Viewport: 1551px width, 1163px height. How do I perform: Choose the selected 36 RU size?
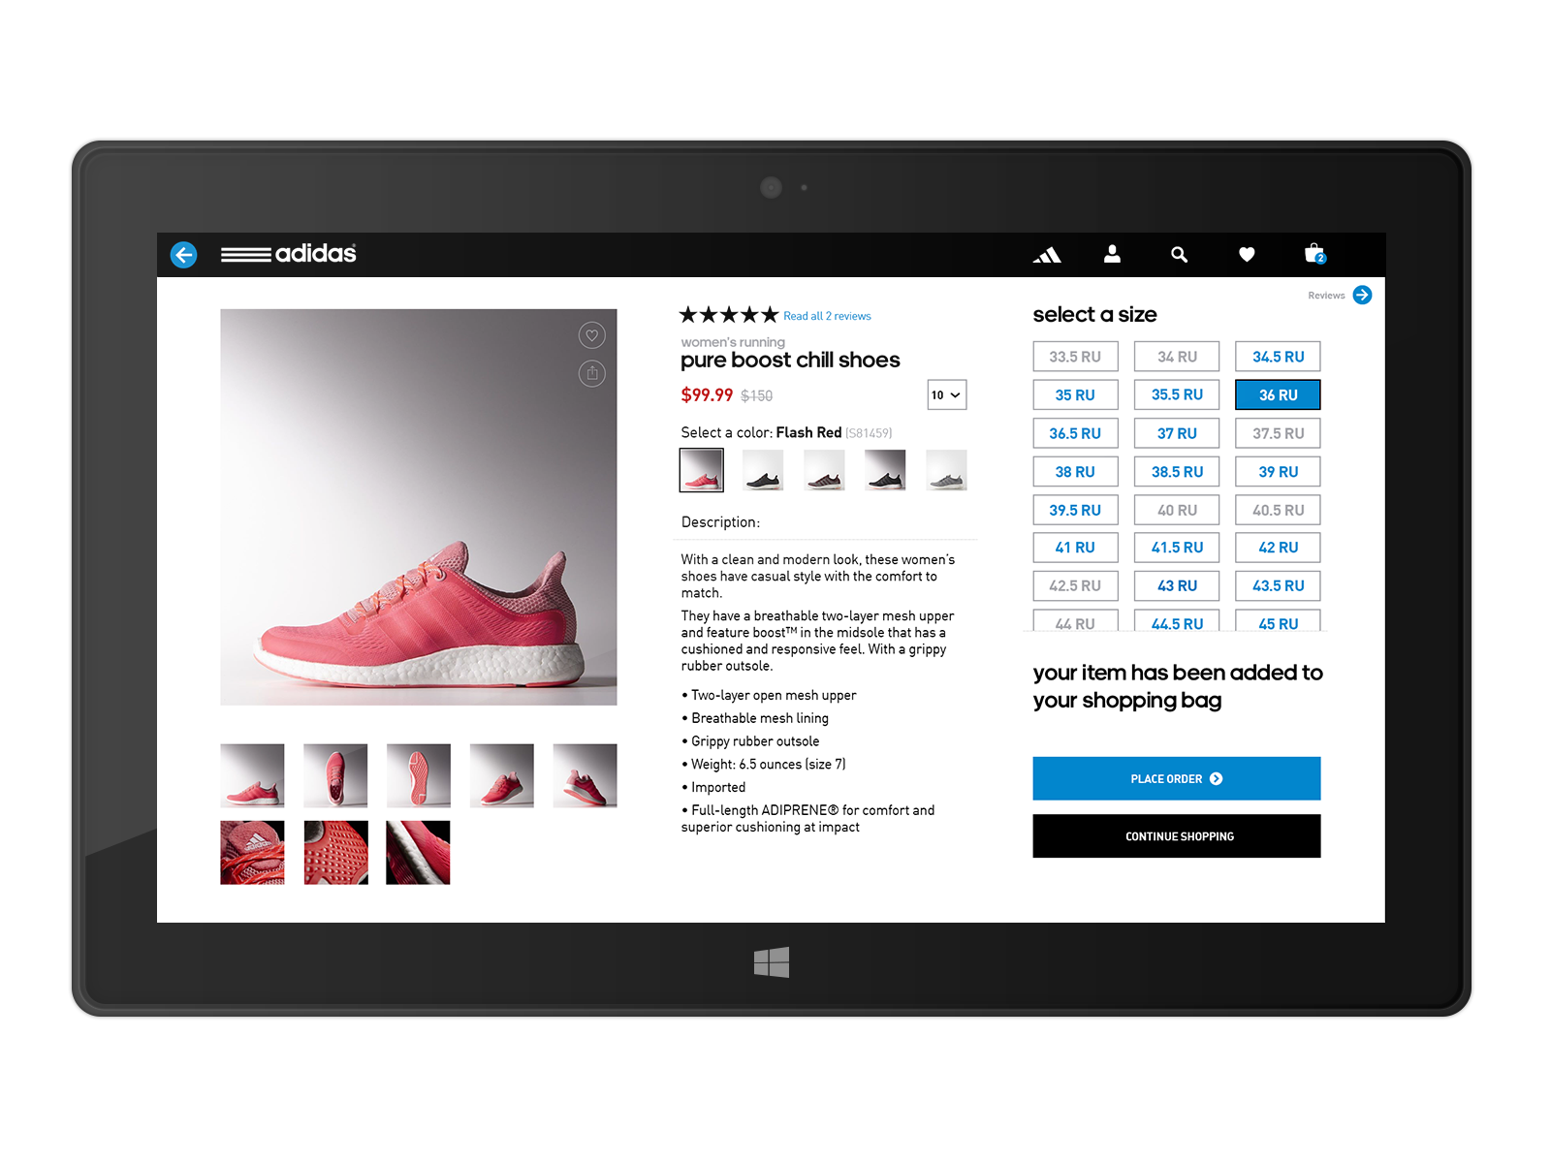click(1278, 394)
